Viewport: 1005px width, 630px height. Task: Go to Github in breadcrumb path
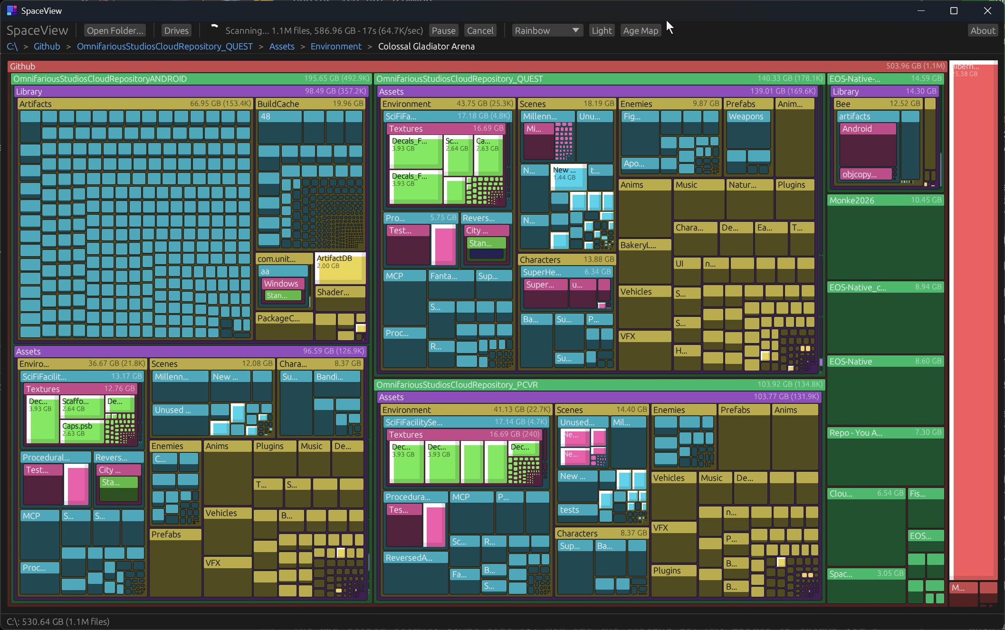47,46
